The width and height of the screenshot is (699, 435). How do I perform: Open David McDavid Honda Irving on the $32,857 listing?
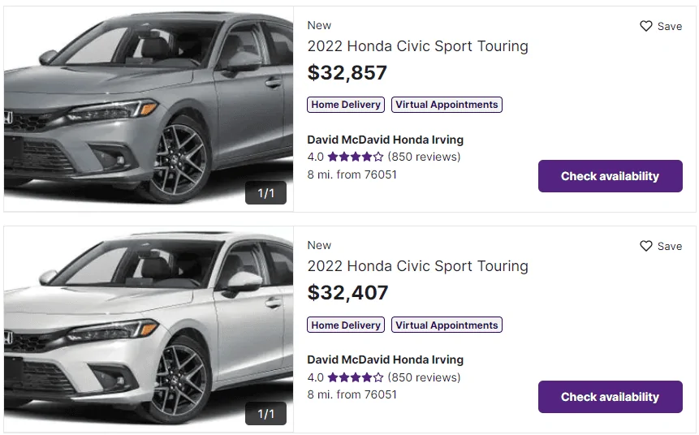pos(385,140)
